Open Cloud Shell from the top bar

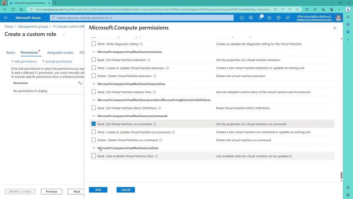242,18
